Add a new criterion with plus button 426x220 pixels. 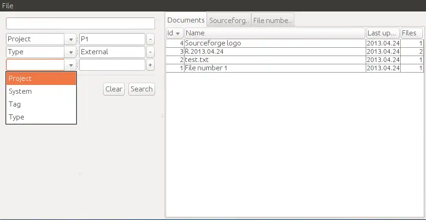click(x=150, y=65)
